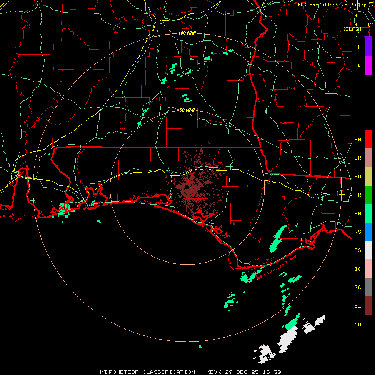Pick the blue WS legend swatch
The image size is (375, 375).
(368, 232)
